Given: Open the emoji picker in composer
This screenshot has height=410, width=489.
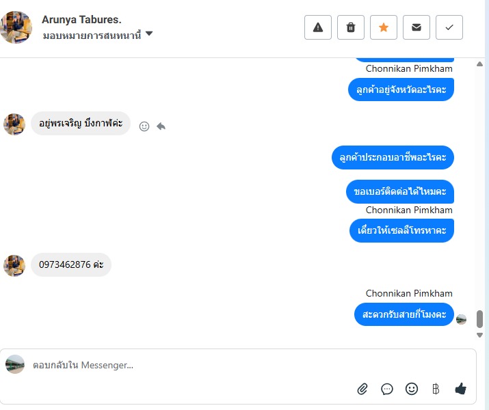Looking at the screenshot, I should (412, 389).
